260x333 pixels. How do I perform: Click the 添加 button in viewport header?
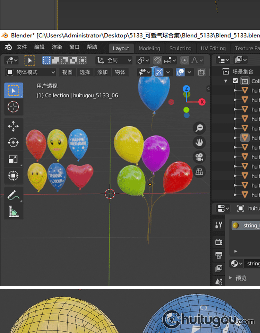tap(103, 72)
